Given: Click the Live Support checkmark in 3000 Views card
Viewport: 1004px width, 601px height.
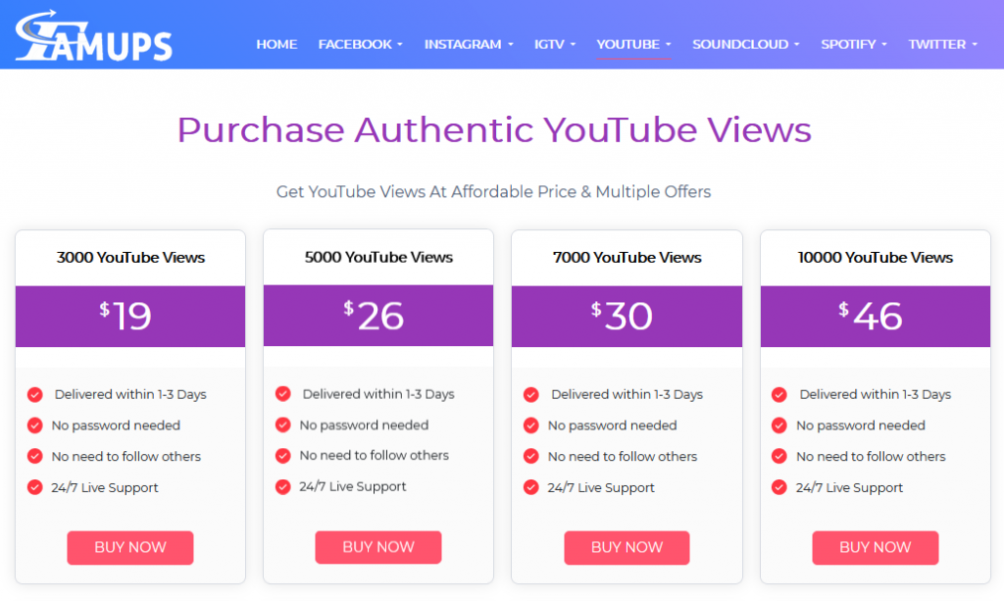Looking at the screenshot, I should coord(35,487).
